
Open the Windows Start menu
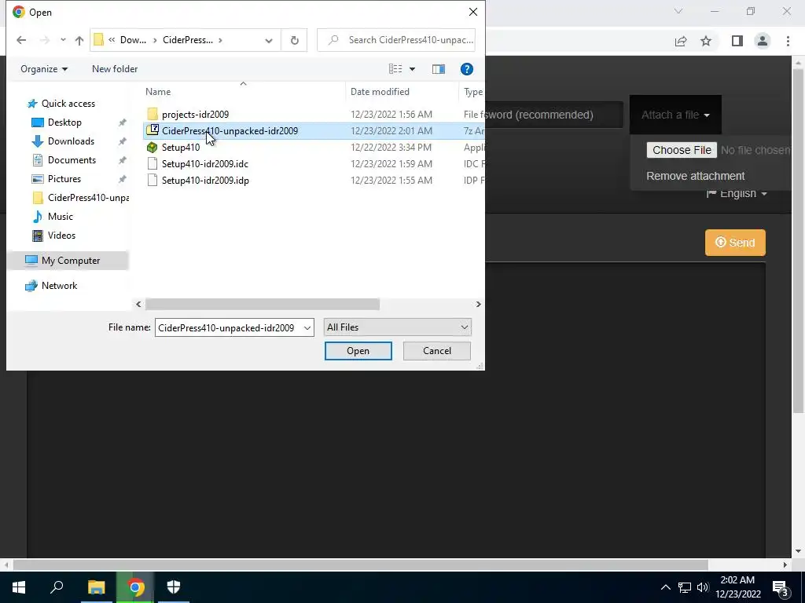[x=19, y=587]
